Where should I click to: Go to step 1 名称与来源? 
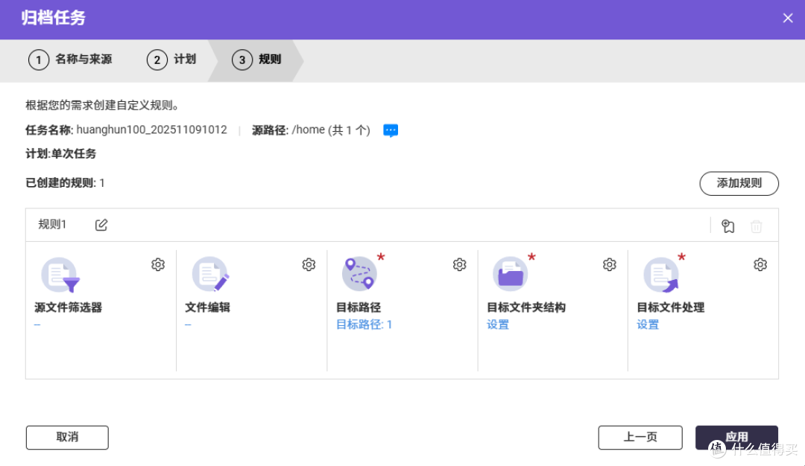pyautogui.click(x=70, y=60)
